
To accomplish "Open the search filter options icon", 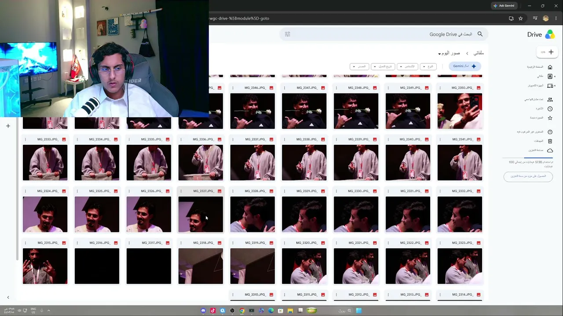I will 288,34.
